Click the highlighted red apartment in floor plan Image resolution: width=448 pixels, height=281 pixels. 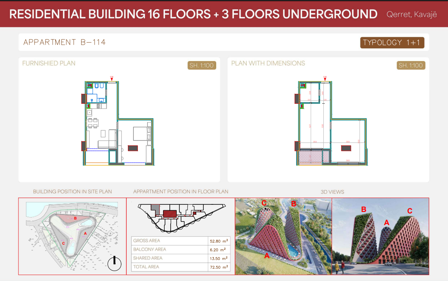(170, 214)
